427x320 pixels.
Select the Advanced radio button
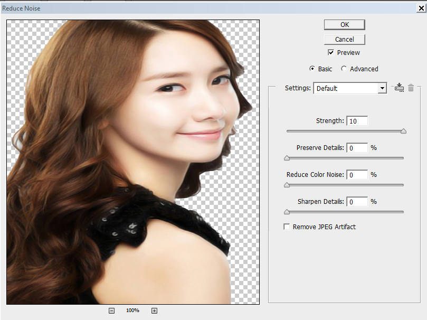(344, 69)
